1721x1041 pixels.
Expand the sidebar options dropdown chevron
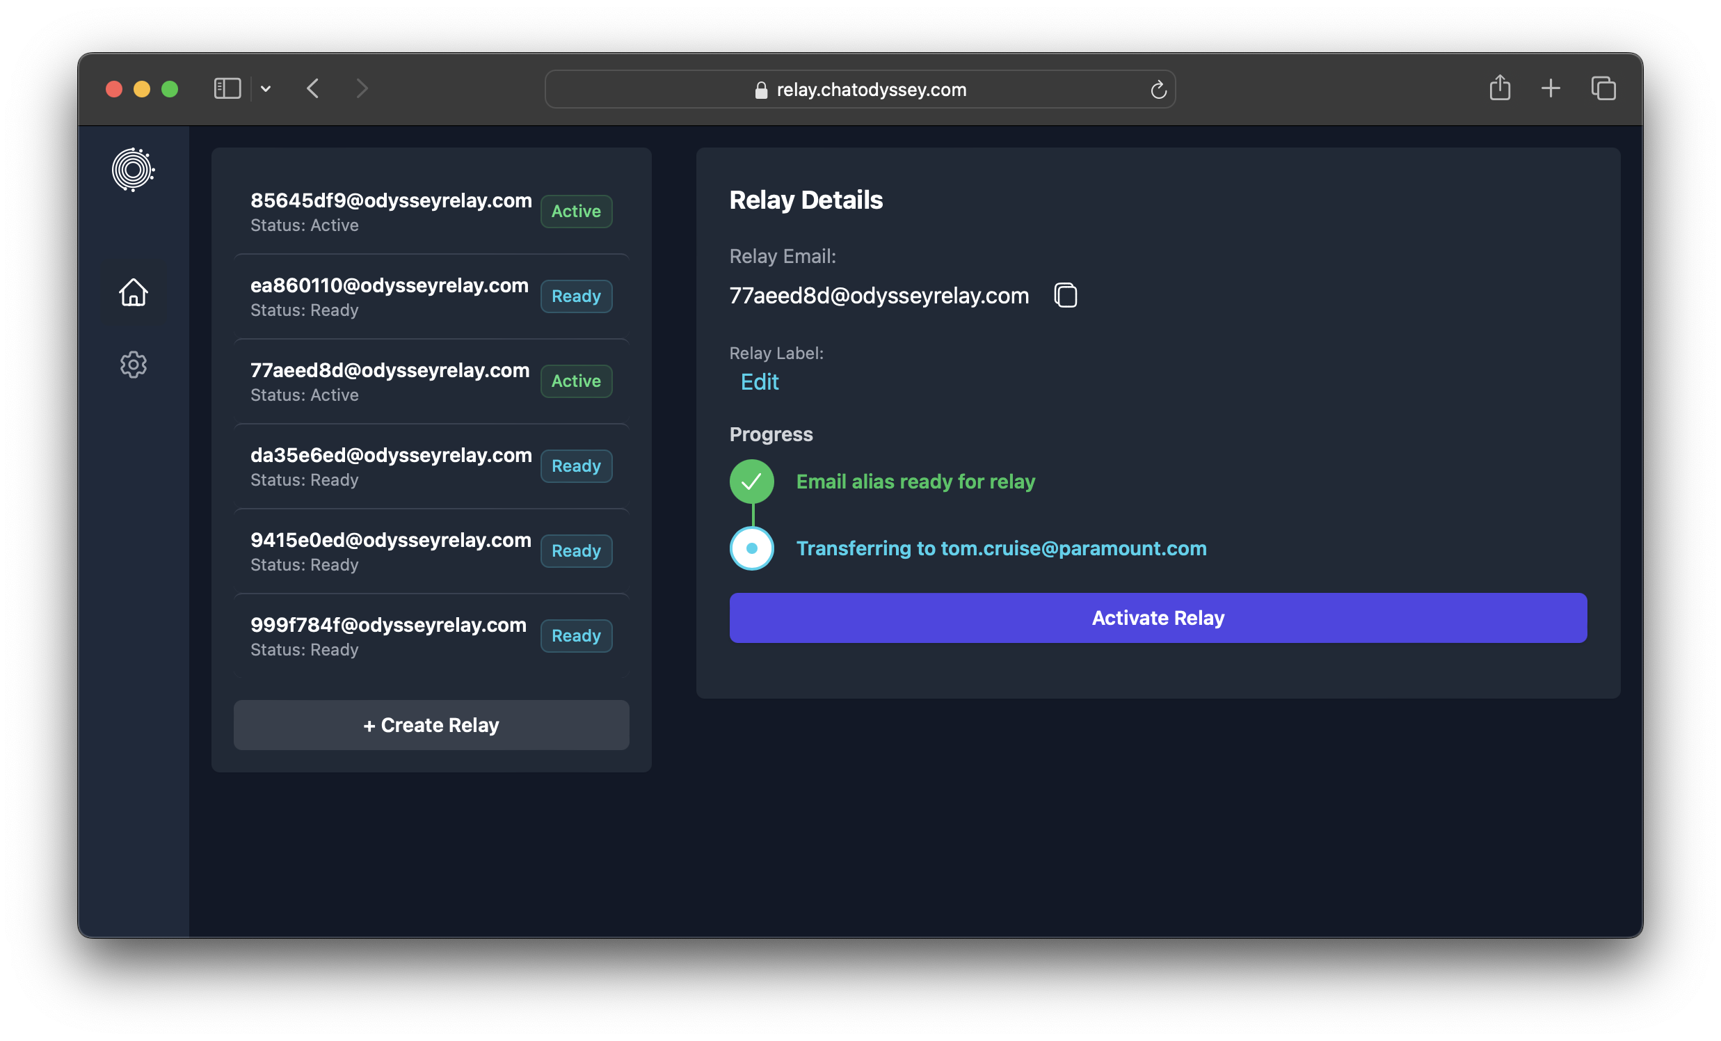tap(266, 89)
